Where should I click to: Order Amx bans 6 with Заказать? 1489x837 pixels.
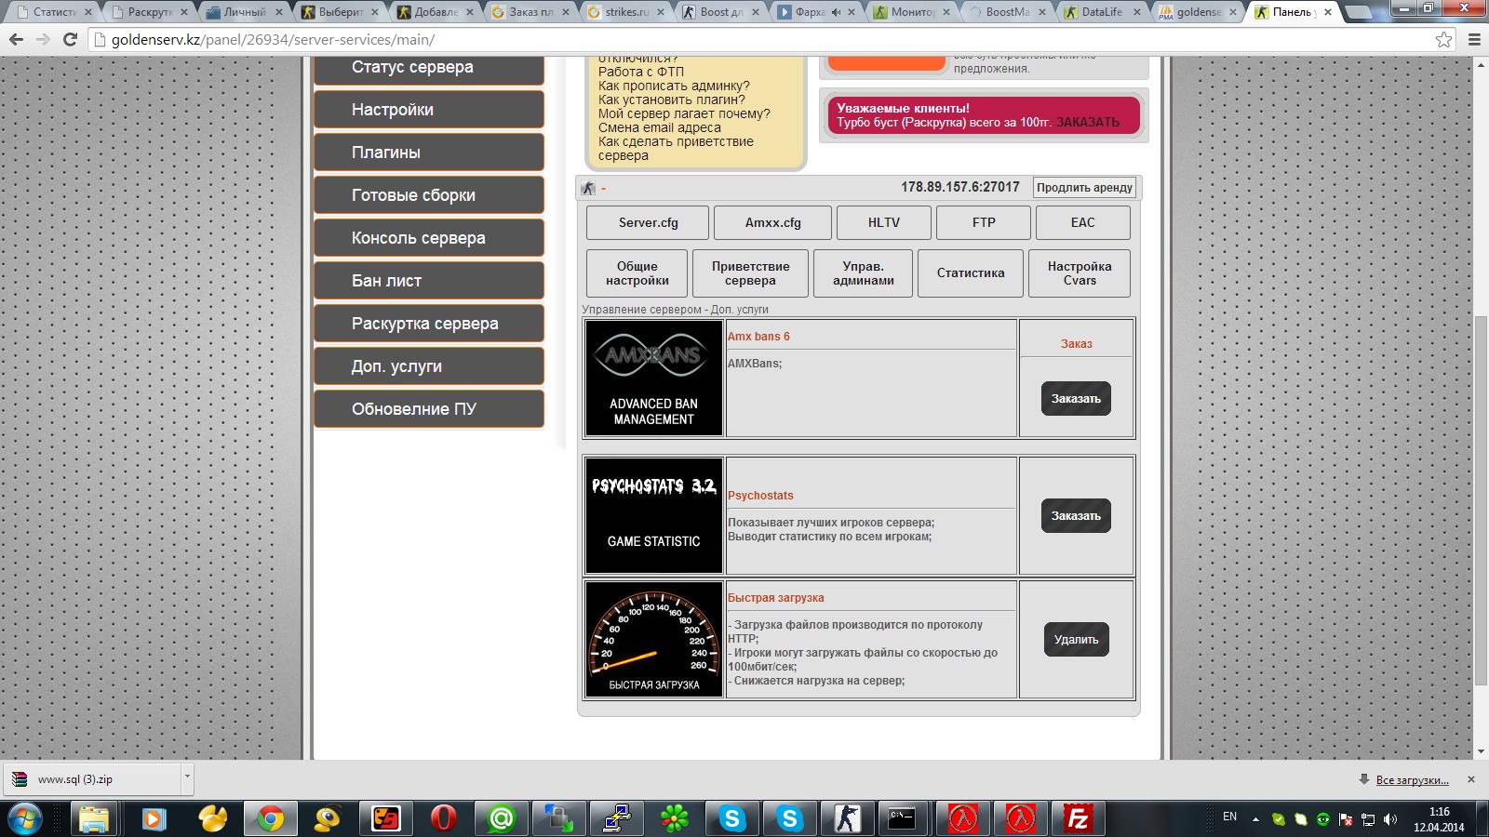point(1076,399)
